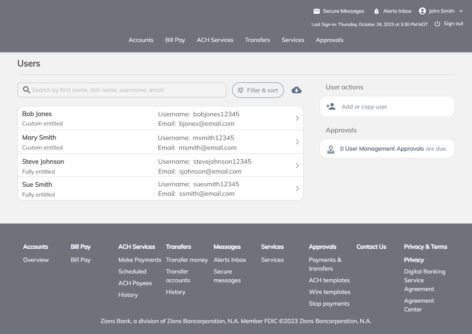Open Steve Johnson user details chevron
The image size is (472, 334).
[x=297, y=166]
